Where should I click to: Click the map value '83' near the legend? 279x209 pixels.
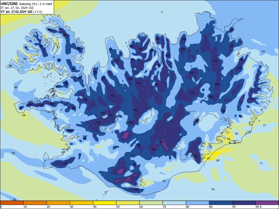[15, 200]
